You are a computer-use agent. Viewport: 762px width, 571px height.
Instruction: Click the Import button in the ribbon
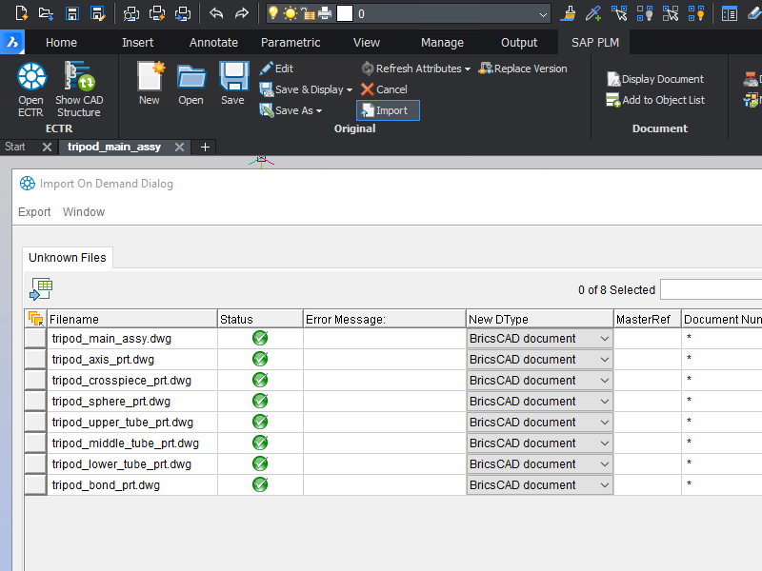pyautogui.click(x=389, y=110)
